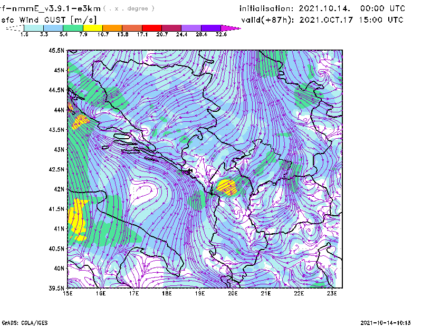Click the 20E longitude label
Screen dimensions: 422x326
(233, 293)
